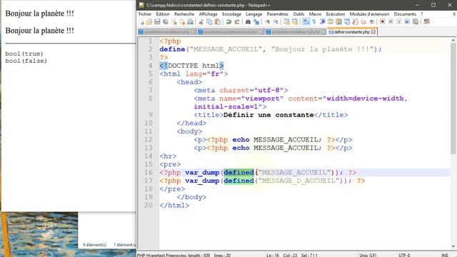
Task: Click the Unix (LF) status bar entry
Action: (x=368, y=255)
